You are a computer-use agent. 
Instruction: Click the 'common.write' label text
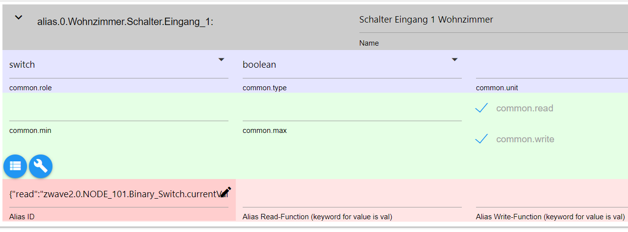(525, 139)
